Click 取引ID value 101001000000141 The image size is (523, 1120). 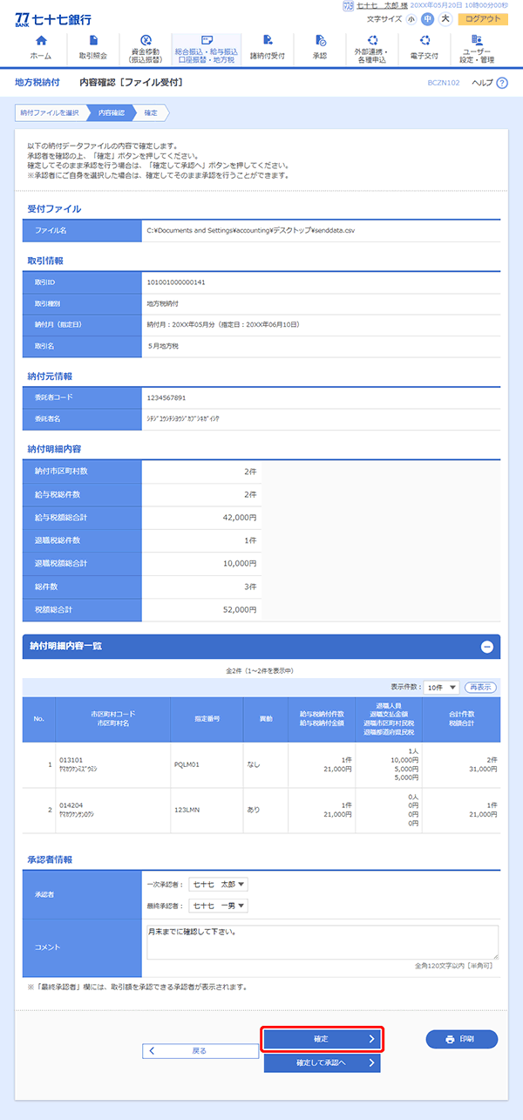pyautogui.click(x=177, y=282)
